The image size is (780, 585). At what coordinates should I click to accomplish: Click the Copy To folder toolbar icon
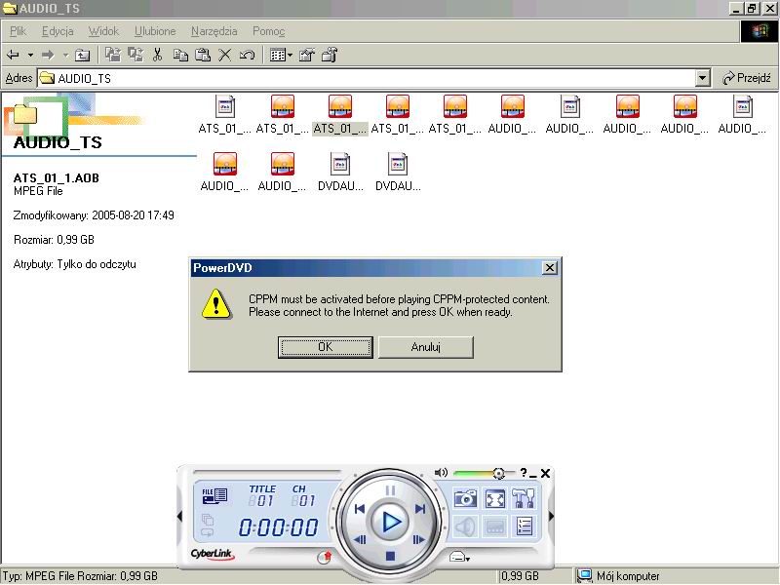tap(136, 55)
